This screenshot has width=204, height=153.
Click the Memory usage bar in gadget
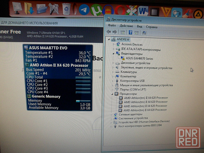[83, 101]
